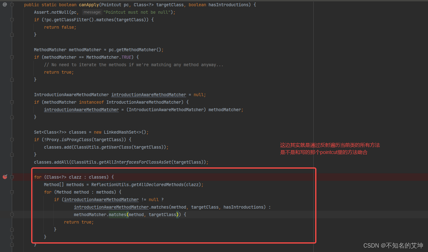Viewport: 428px width, 252px height.
Task: Collapse the 'if (methodMatcher == MethodMatcher.TRUE)' fold
Action: pos(12,57)
